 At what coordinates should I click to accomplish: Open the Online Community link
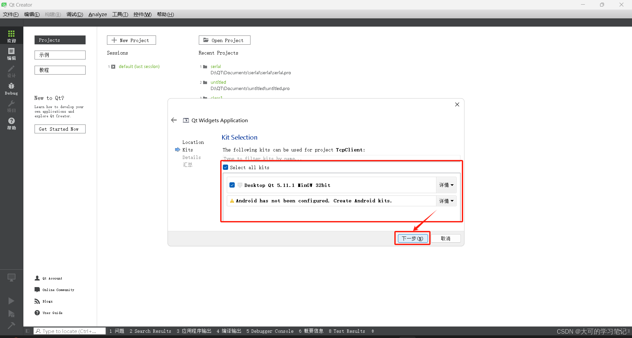tap(58, 290)
